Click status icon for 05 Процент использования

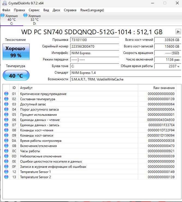pos(6,114)
